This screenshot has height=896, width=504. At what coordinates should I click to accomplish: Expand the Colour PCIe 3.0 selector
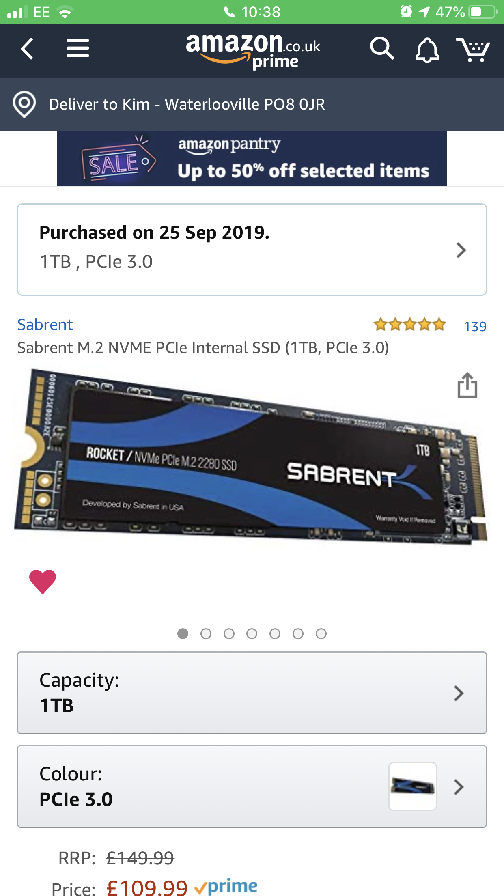pyautogui.click(x=252, y=786)
